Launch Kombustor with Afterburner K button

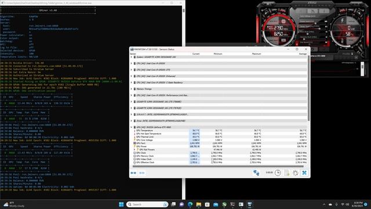click(x=301, y=11)
